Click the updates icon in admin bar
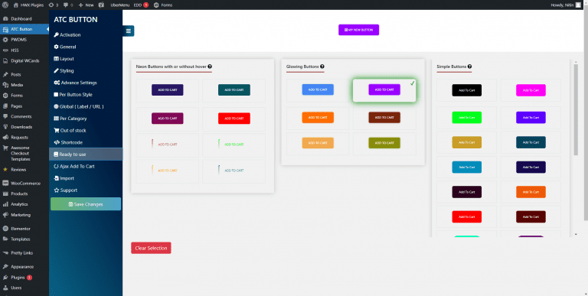The height and width of the screenshot is (296, 588). (x=54, y=5)
